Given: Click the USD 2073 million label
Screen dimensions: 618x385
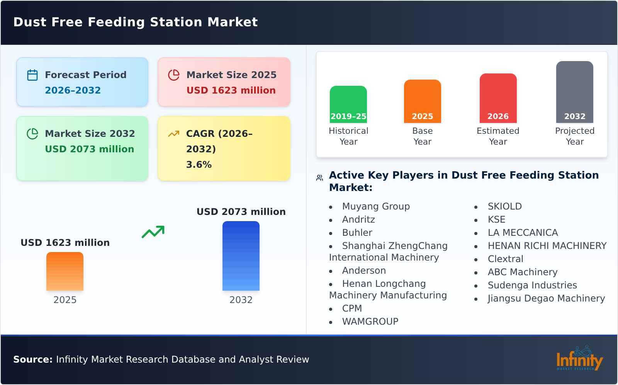Looking at the screenshot, I should pos(241,211).
